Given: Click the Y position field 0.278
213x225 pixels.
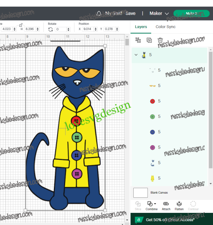Looking at the screenshot, I should click(x=109, y=29).
